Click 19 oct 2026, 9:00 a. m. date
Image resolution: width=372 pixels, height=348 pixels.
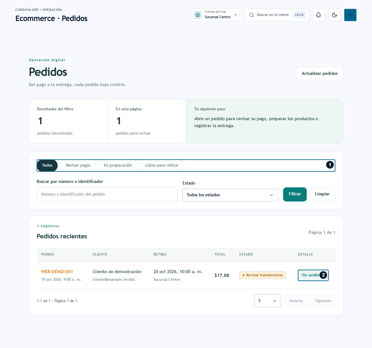click(61, 279)
